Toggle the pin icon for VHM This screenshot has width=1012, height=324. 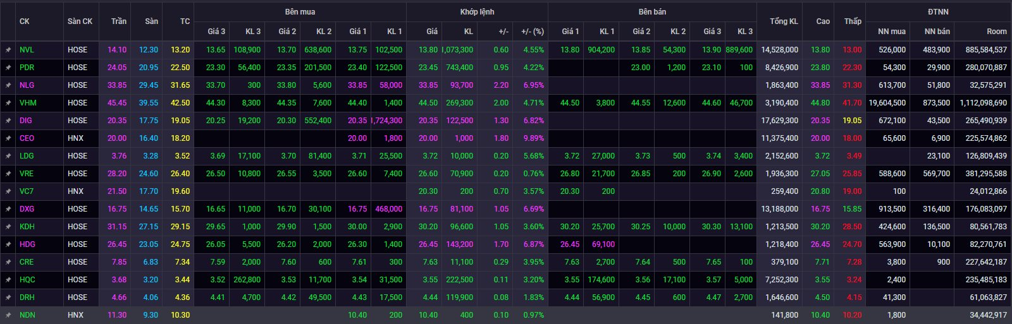(x=8, y=103)
